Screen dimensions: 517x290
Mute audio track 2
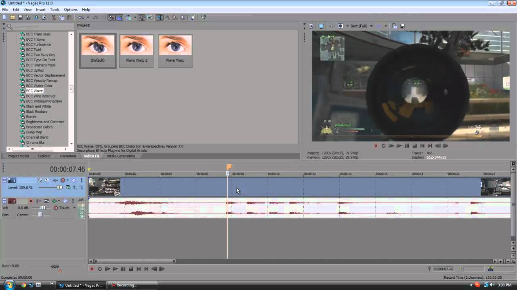click(65, 201)
